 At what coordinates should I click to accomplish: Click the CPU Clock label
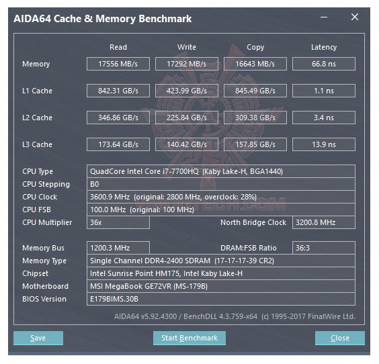click(x=40, y=197)
